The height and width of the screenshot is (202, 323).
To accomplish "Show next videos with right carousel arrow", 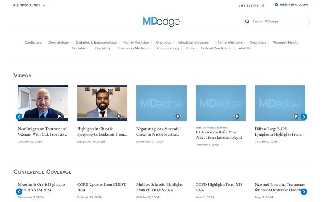I will coord(304,117).
